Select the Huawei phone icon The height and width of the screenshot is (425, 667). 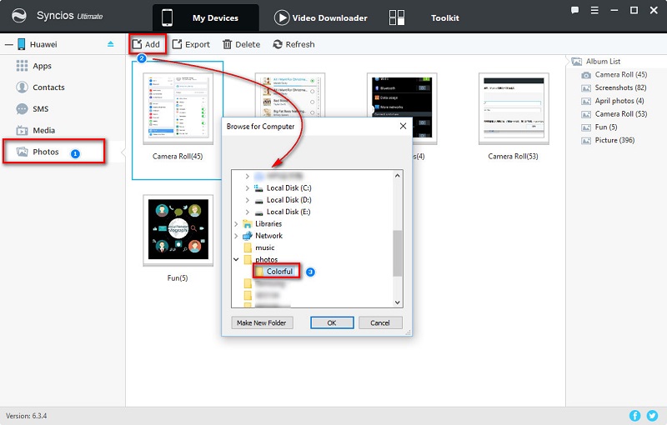click(22, 44)
